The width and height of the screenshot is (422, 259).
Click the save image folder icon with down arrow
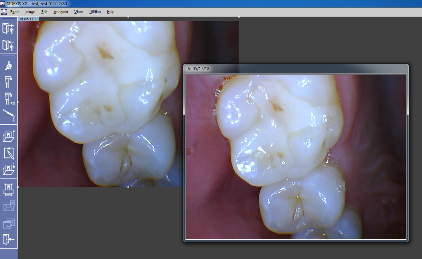coord(9,169)
